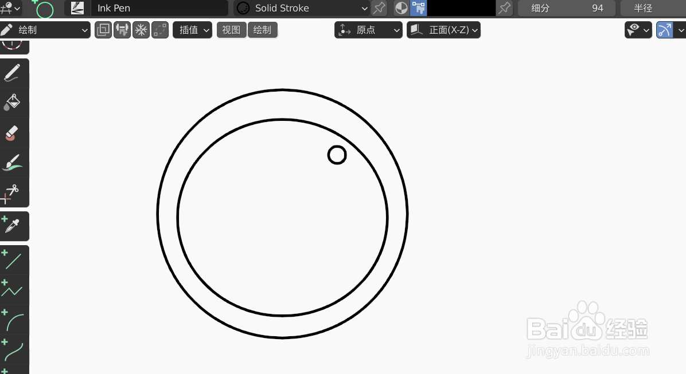Select the Arc primitive tool
This screenshot has width=686, height=374.
click(13, 320)
